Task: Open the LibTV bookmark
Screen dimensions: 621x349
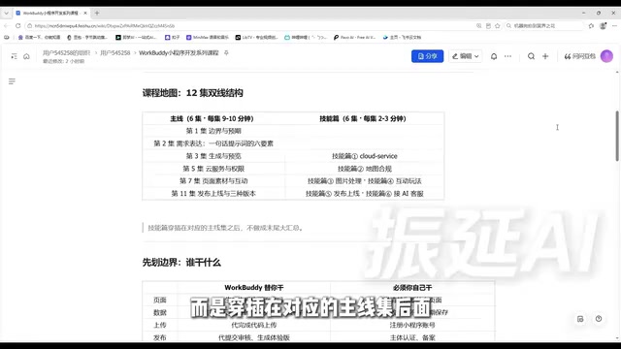Action: (x=256, y=37)
